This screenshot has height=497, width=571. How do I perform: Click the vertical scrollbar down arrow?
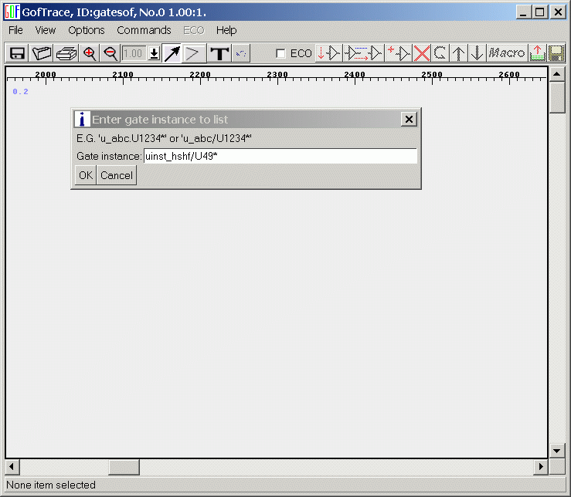(557, 451)
